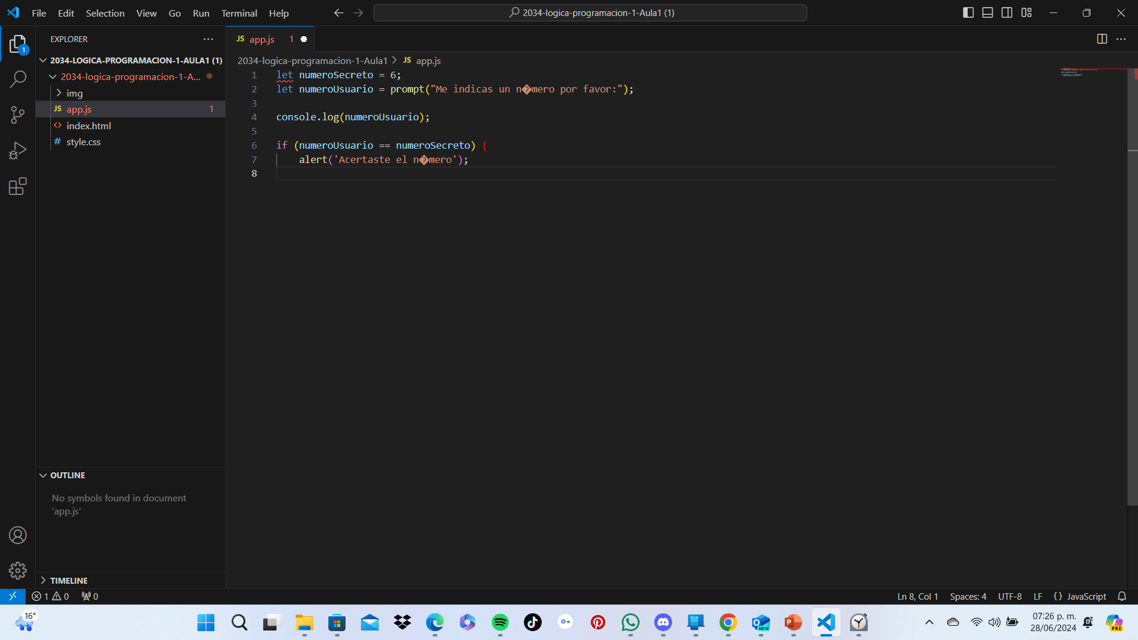Click the VS Code application logo
Image resolution: width=1138 pixels, height=640 pixels.
pos(13,12)
